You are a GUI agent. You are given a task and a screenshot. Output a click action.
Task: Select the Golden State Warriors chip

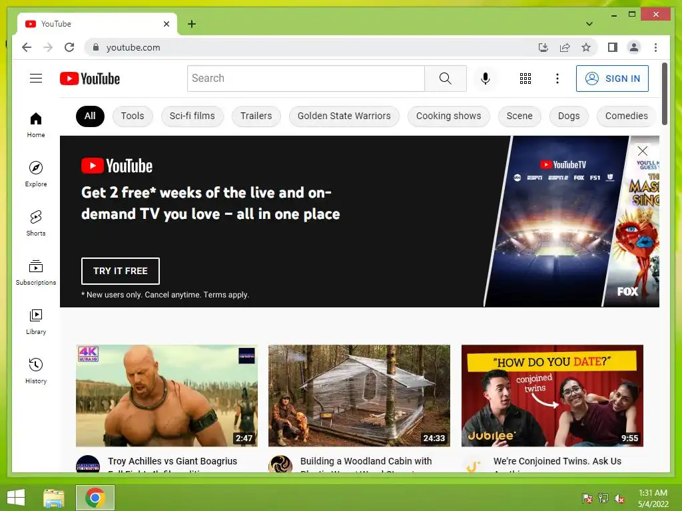[x=344, y=116]
